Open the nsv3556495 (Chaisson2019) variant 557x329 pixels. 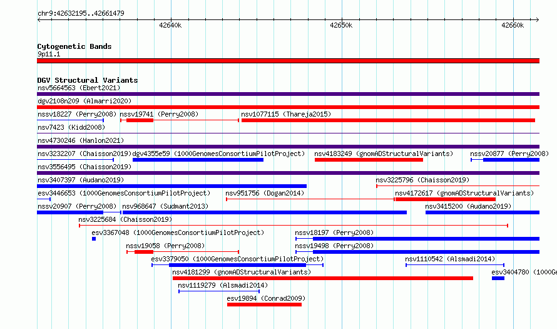(84, 167)
